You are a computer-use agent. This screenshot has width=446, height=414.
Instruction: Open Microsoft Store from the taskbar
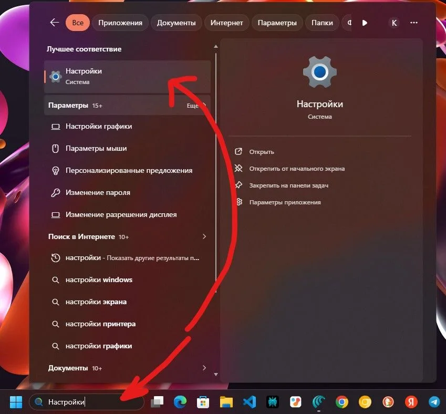[x=203, y=402]
